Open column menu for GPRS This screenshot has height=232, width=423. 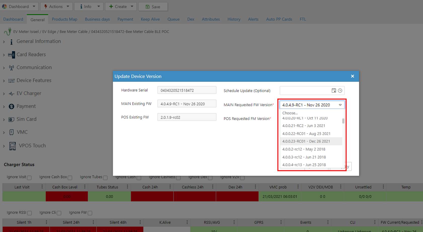pos(281,222)
